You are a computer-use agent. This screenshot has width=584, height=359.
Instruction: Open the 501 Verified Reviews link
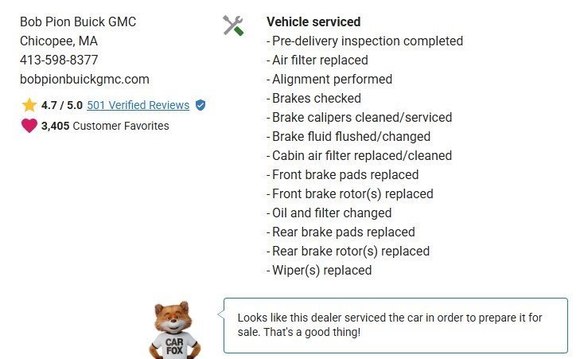(138, 105)
